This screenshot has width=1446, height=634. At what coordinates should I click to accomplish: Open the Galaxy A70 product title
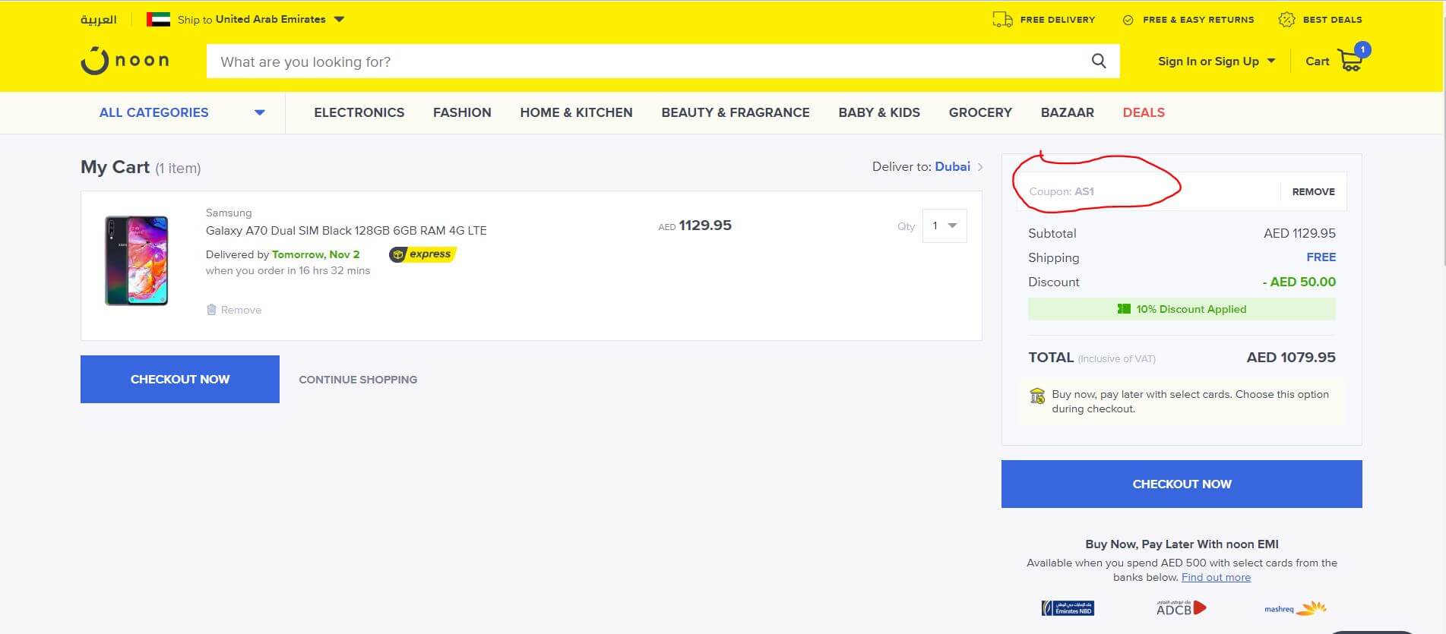346,230
